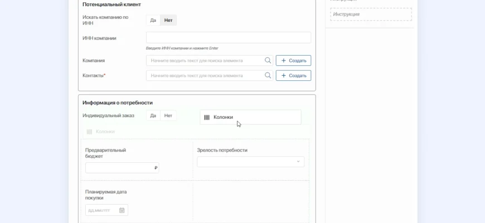
Task: Click into the Контакты search field
Action: pos(205,75)
